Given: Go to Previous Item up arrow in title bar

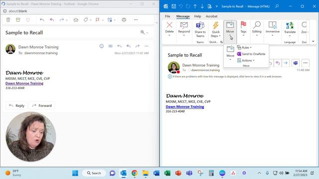Looking at the screenshot, I should pyautogui.click(x=195, y=6).
